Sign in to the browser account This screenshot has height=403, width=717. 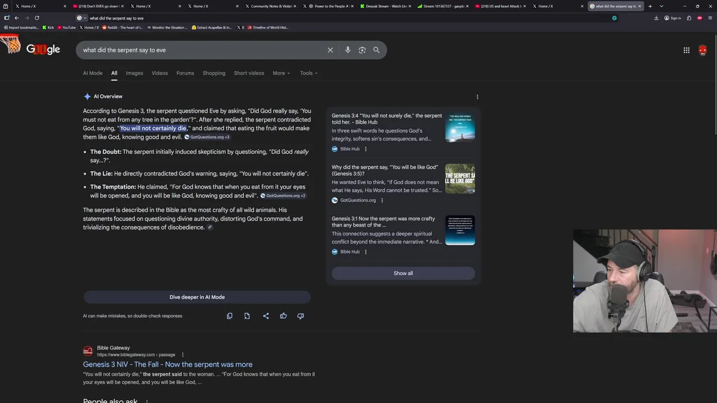click(x=672, y=18)
